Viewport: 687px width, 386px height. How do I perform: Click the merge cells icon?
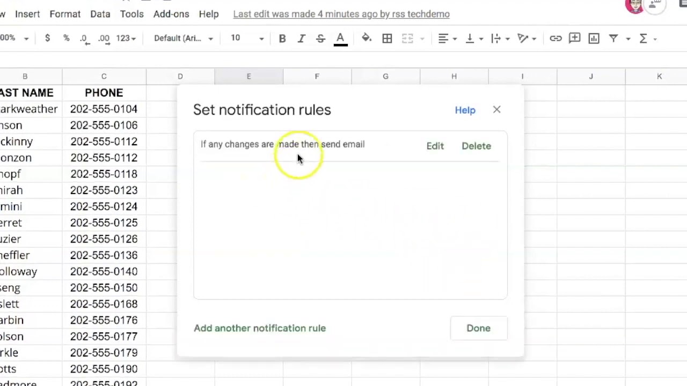coord(407,38)
